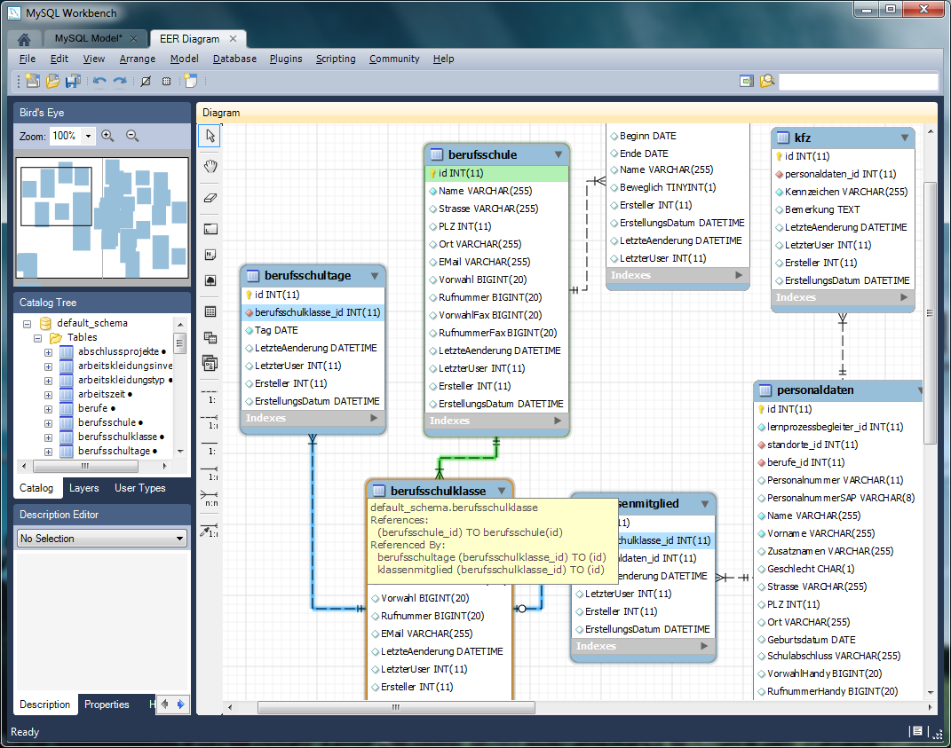The image size is (951, 748).
Task: Click the diagram horizontal scrollbar thumb
Action: click(x=396, y=707)
